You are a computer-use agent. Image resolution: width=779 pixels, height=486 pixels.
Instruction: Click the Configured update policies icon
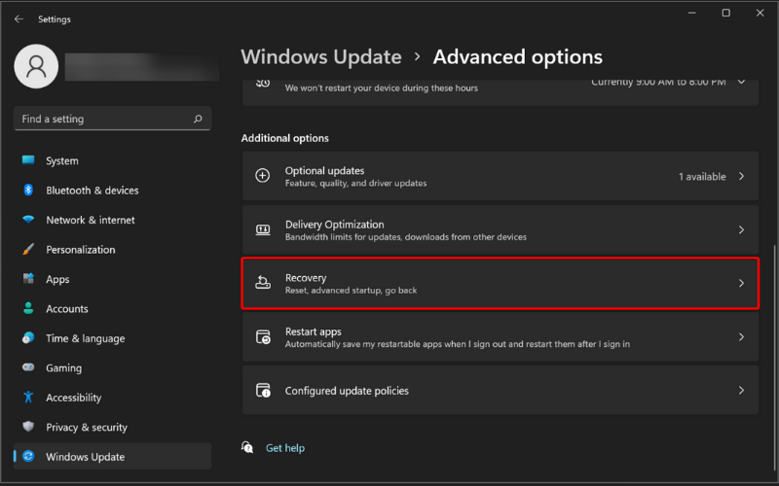point(263,391)
